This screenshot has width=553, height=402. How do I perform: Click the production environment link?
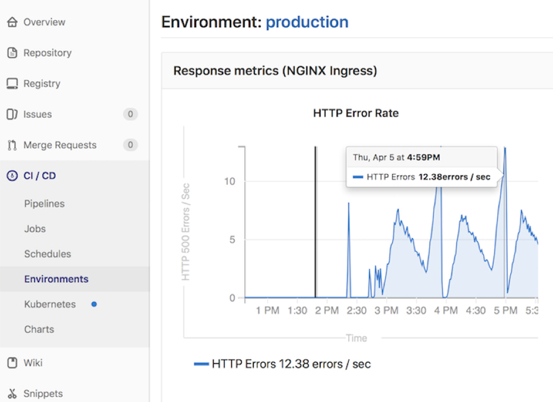click(x=307, y=22)
